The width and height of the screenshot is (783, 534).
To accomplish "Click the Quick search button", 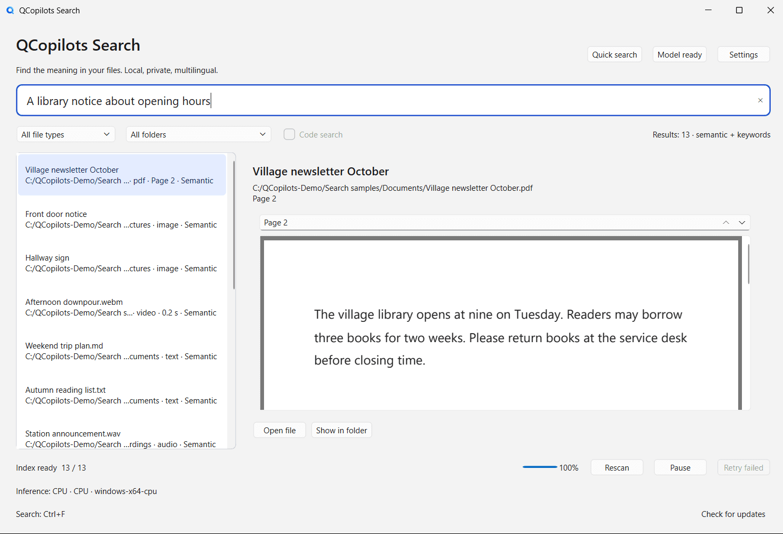I will tap(614, 54).
